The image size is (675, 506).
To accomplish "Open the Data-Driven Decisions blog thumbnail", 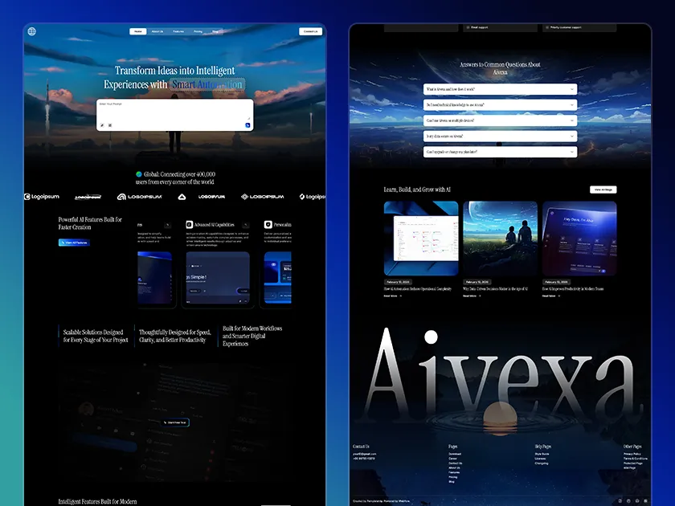I will (500, 239).
